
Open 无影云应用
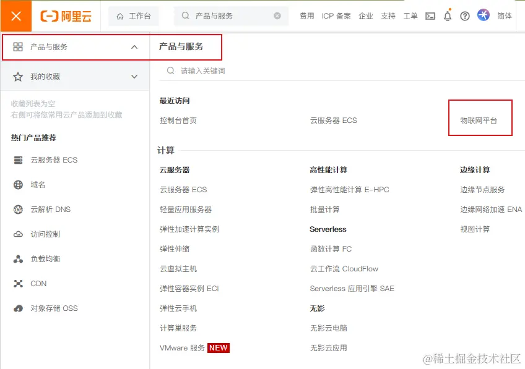329,348
